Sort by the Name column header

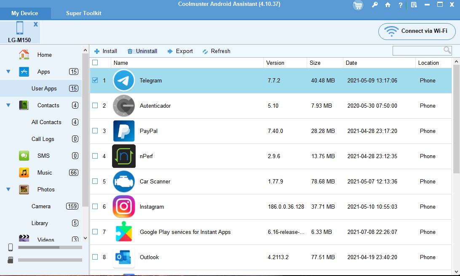(x=187, y=63)
